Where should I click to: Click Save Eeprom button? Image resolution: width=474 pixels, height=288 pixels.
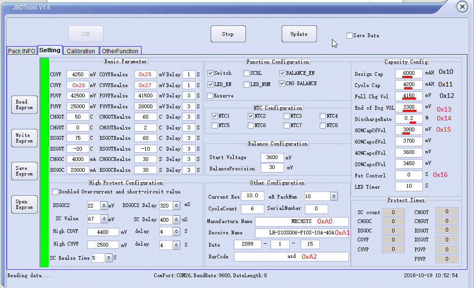click(24, 171)
